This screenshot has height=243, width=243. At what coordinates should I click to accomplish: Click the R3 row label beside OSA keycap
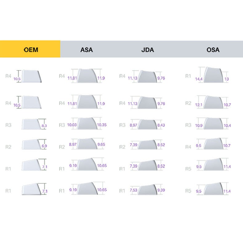tap(188, 125)
